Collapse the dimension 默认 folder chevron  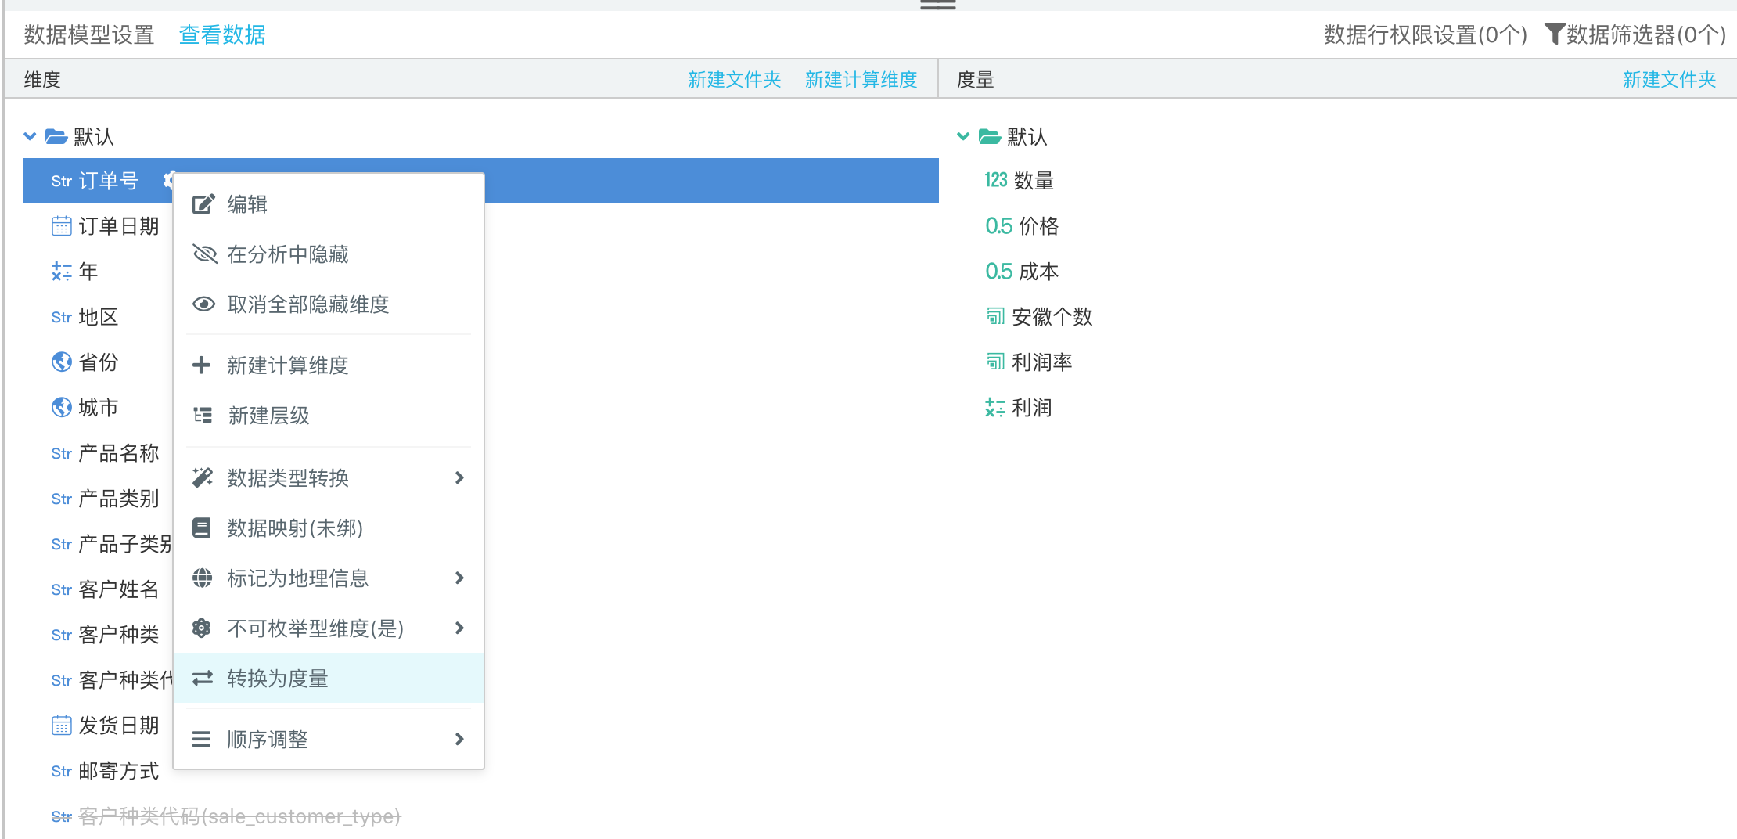click(x=30, y=136)
